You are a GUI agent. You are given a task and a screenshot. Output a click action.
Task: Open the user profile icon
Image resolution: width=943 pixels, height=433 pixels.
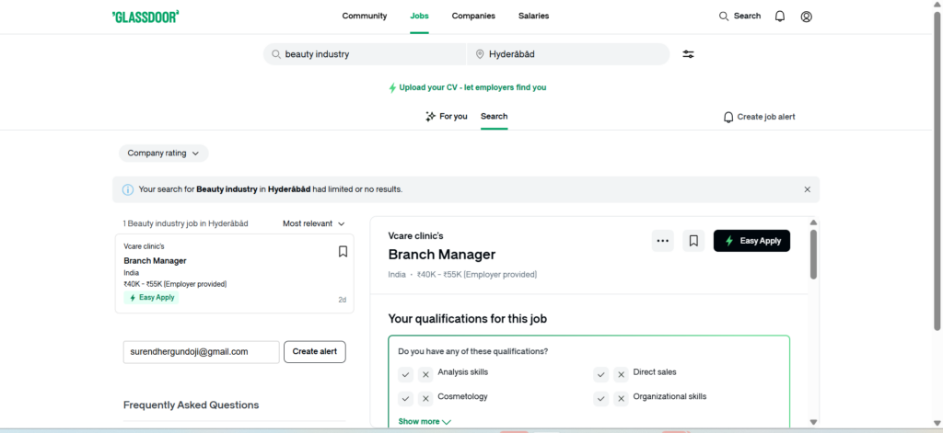point(807,16)
